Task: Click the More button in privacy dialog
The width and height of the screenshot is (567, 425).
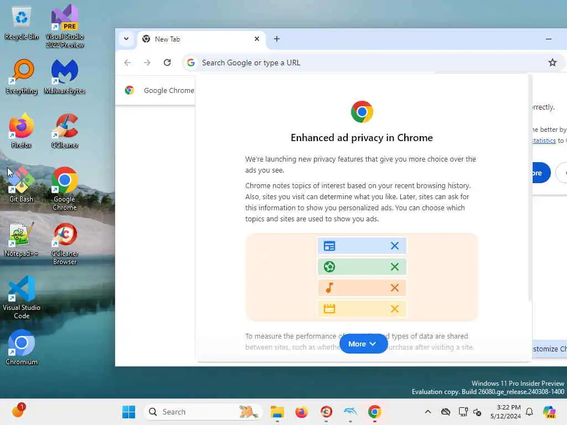Action: coord(363,344)
